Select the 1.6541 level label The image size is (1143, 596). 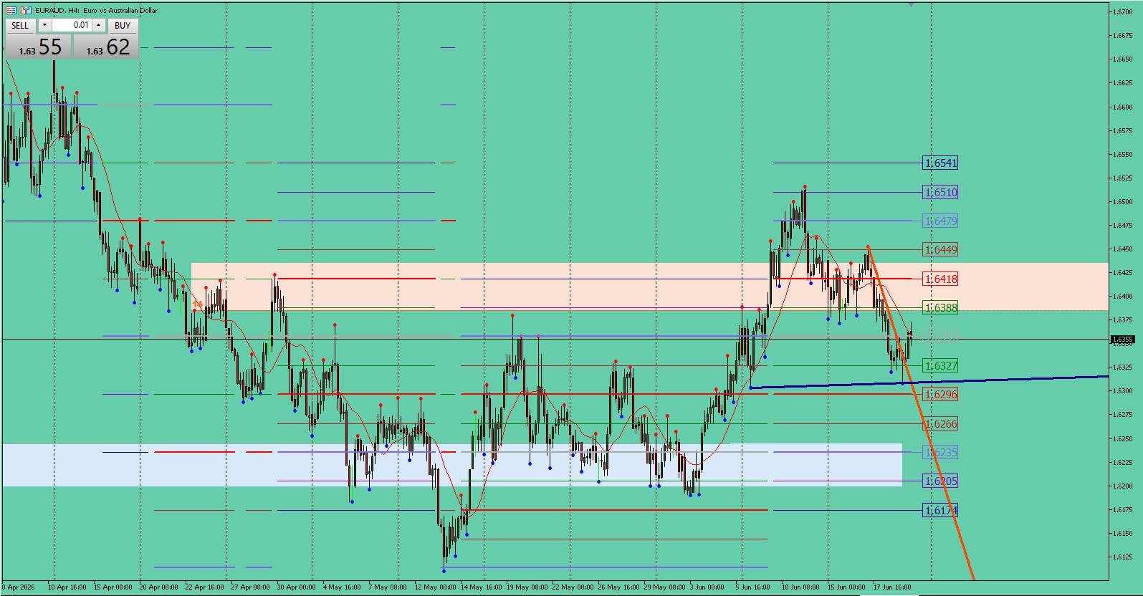[x=940, y=163]
